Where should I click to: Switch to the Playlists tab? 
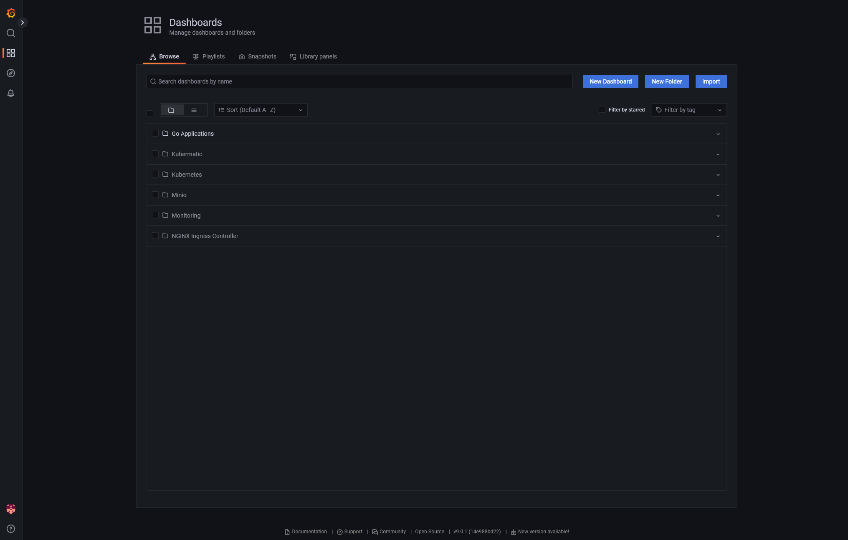pos(213,56)
